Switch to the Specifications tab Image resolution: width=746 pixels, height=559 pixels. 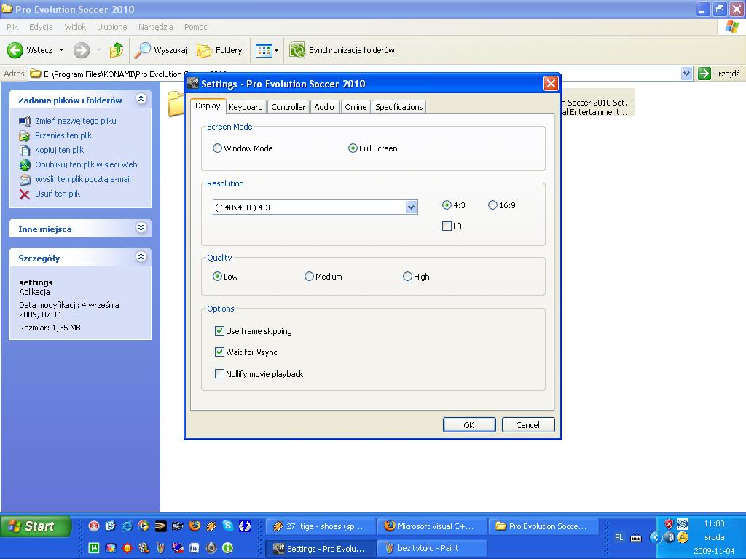click(398, 107)
